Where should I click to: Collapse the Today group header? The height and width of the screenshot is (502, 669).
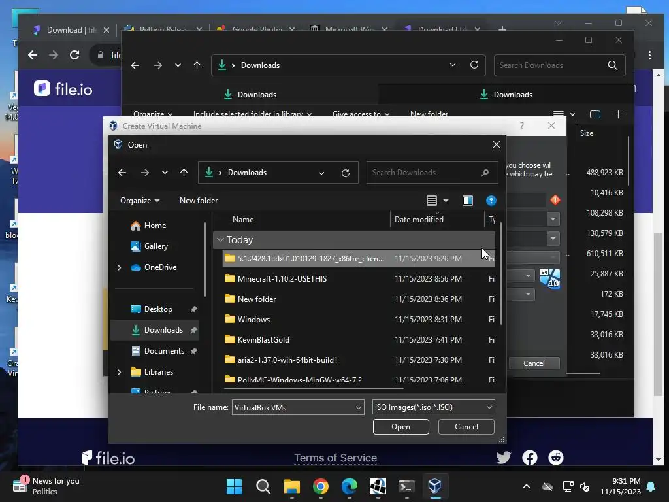[x=220, y=240]
